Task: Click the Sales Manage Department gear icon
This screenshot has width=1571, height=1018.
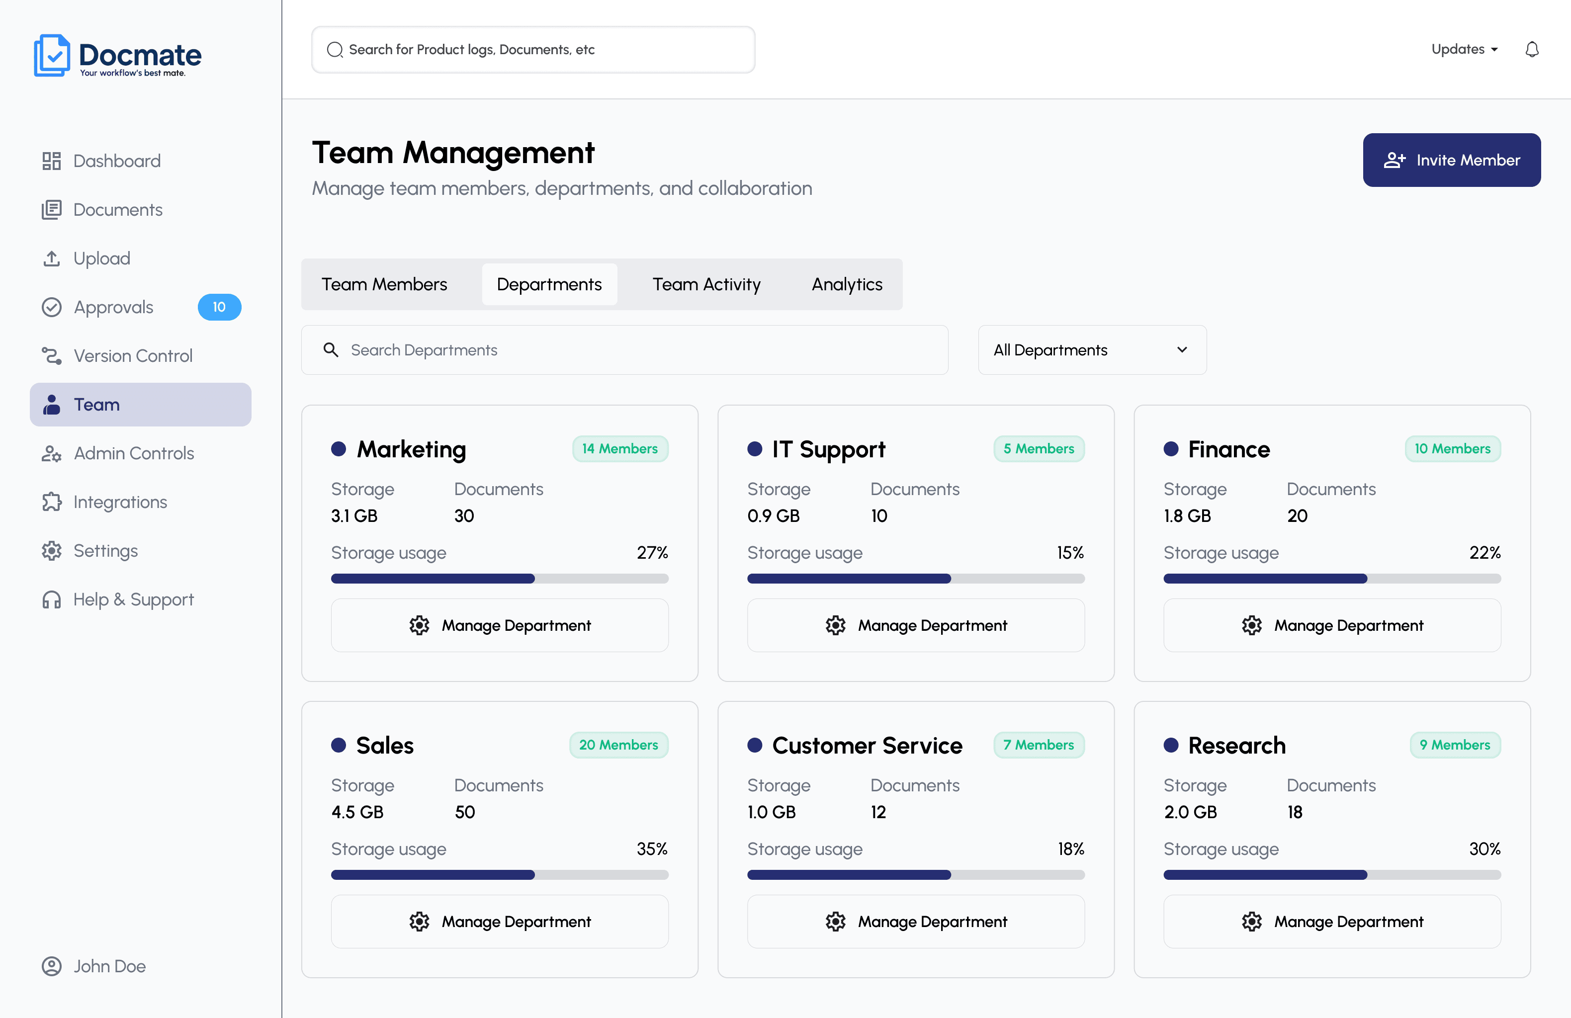Action: 419,922
